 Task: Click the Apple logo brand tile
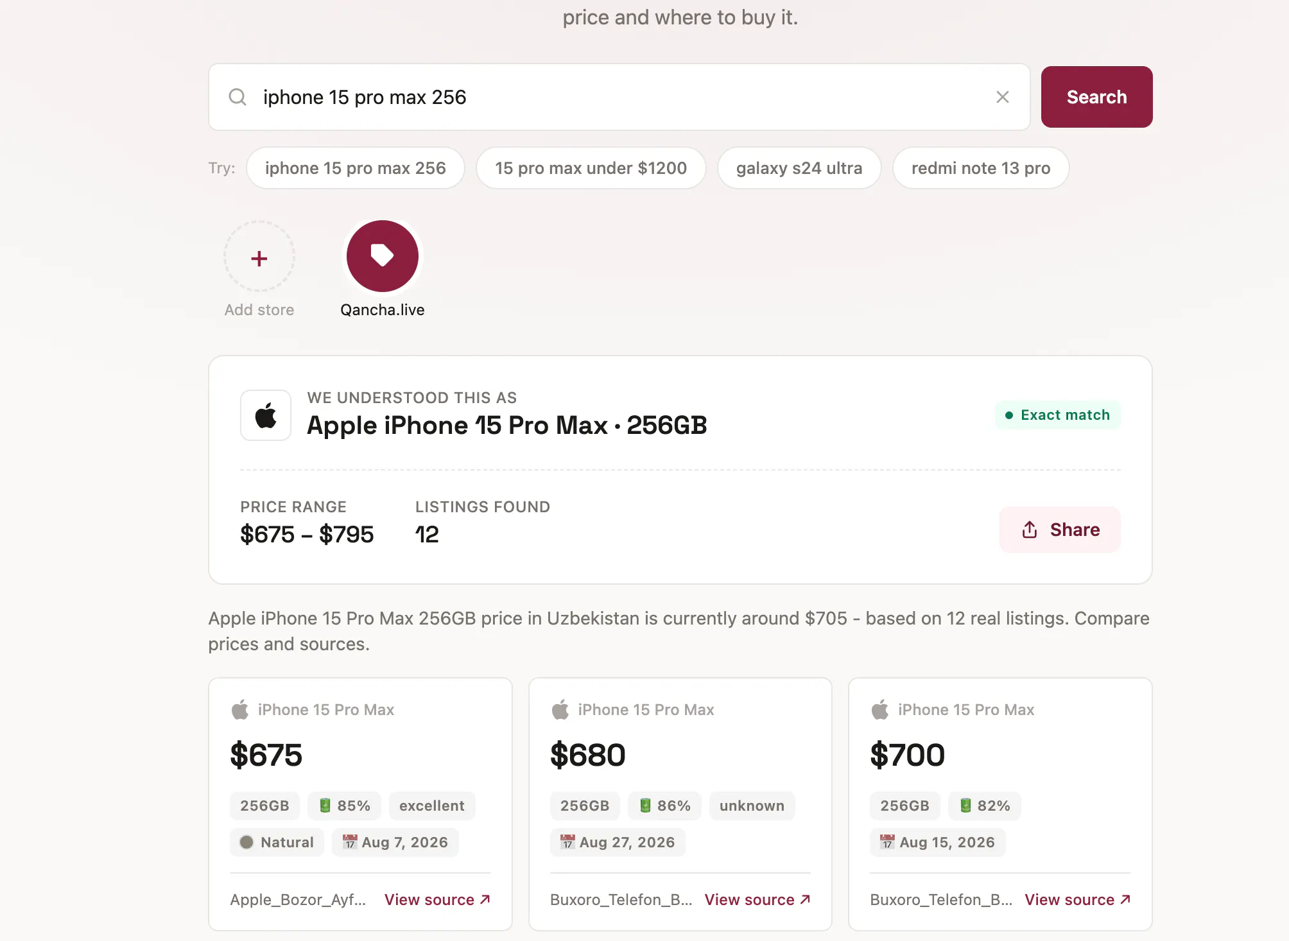coord(266,415)
